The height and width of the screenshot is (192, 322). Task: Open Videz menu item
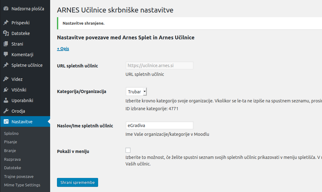[x=17, y=79]
